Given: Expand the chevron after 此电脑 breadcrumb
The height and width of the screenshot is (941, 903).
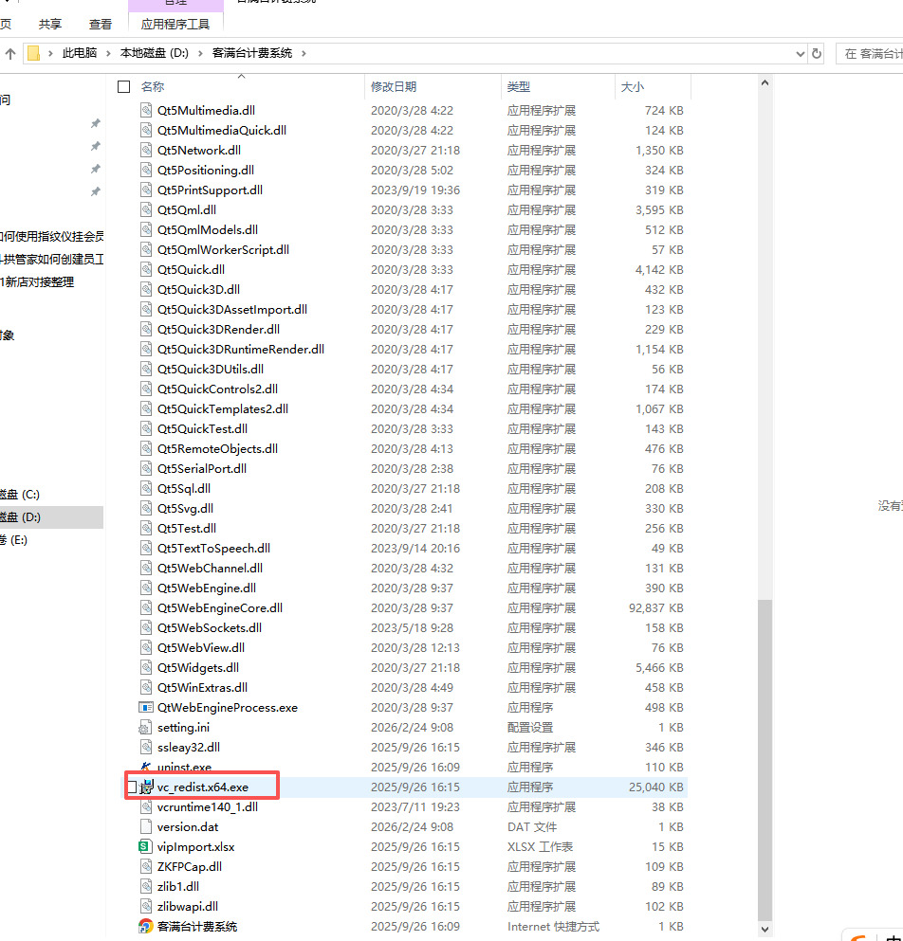Looking at the screenshot, I should (x=108, y=54).
